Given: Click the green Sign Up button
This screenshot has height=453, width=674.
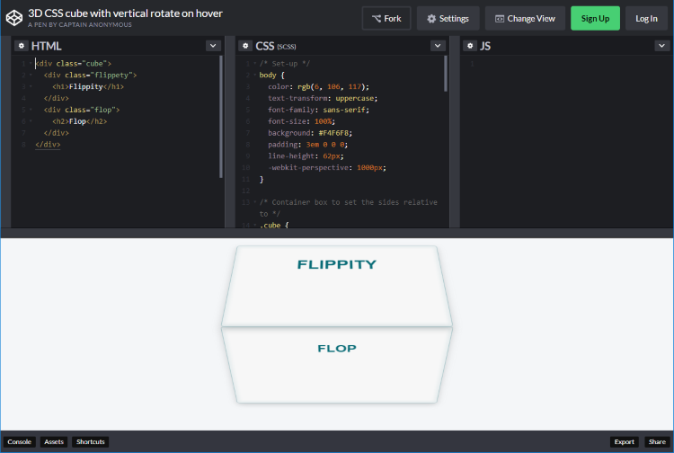Looking at the screenshot, I should [595, 18].
